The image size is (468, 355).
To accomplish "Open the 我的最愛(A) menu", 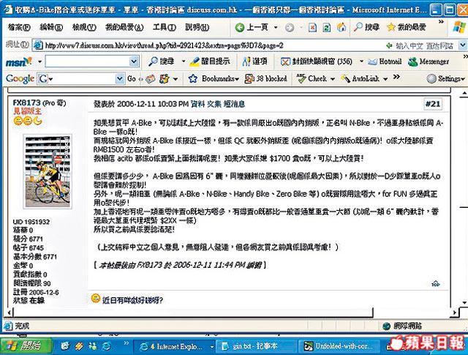I will click(124, 28).
